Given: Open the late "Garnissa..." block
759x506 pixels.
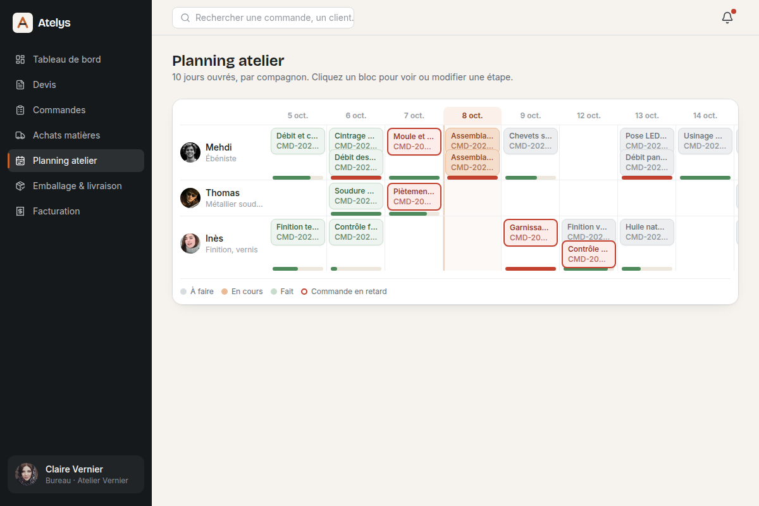Looking at the screenshot, I should point(531,232).
